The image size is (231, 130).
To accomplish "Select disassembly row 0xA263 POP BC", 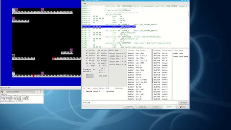I will [x=139, y=75].
